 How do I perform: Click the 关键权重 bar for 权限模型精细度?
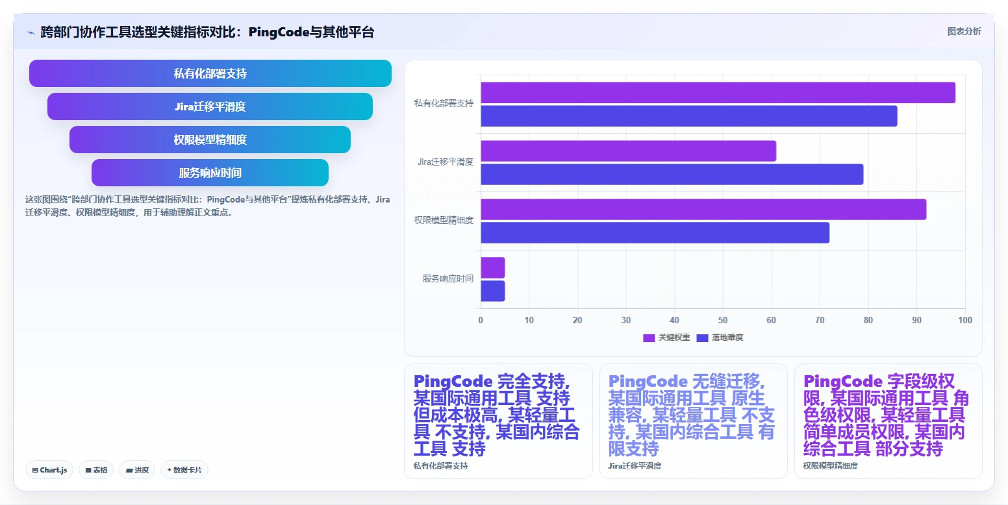(x=703, y=210)
